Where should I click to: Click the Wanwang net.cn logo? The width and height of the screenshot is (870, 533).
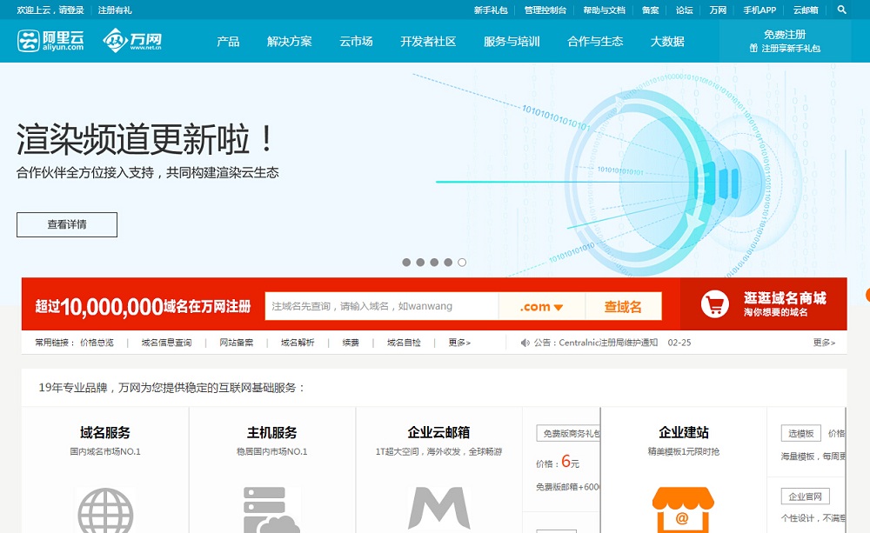132,41
